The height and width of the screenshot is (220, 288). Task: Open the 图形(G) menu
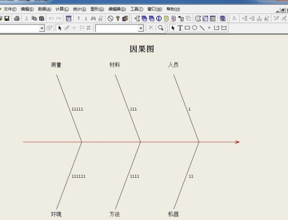[x=97, y=9]
